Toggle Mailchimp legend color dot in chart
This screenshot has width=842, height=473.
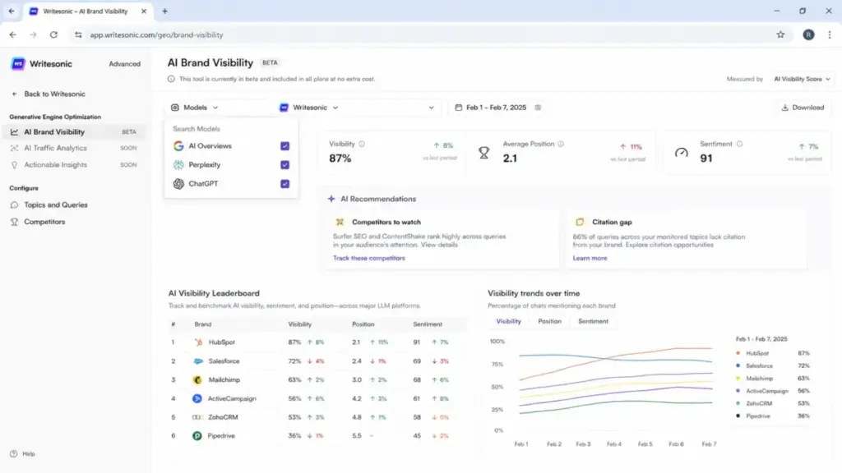coord(738,379)
